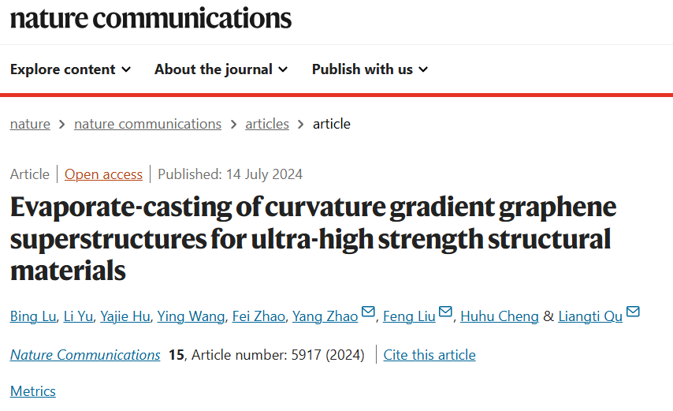
Task: View author Yajie Hu's information
Action: click(x=125, y=316)
